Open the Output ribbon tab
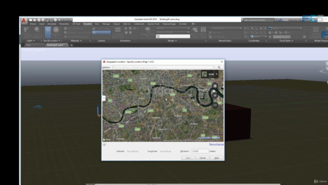328x185 pixels. pyautogui.click(x=116, y=24)
